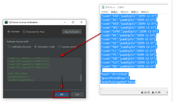Choose JetBrains Account activation method
This screenshot has width=175, height=102.
pos(10,47)
